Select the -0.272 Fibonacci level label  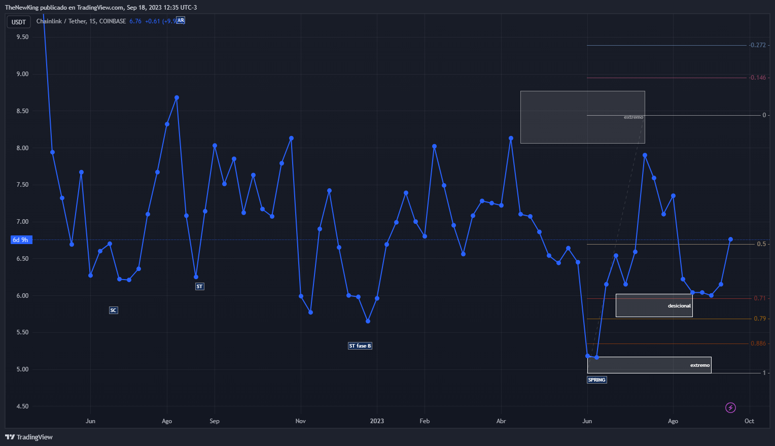[758, 45]
